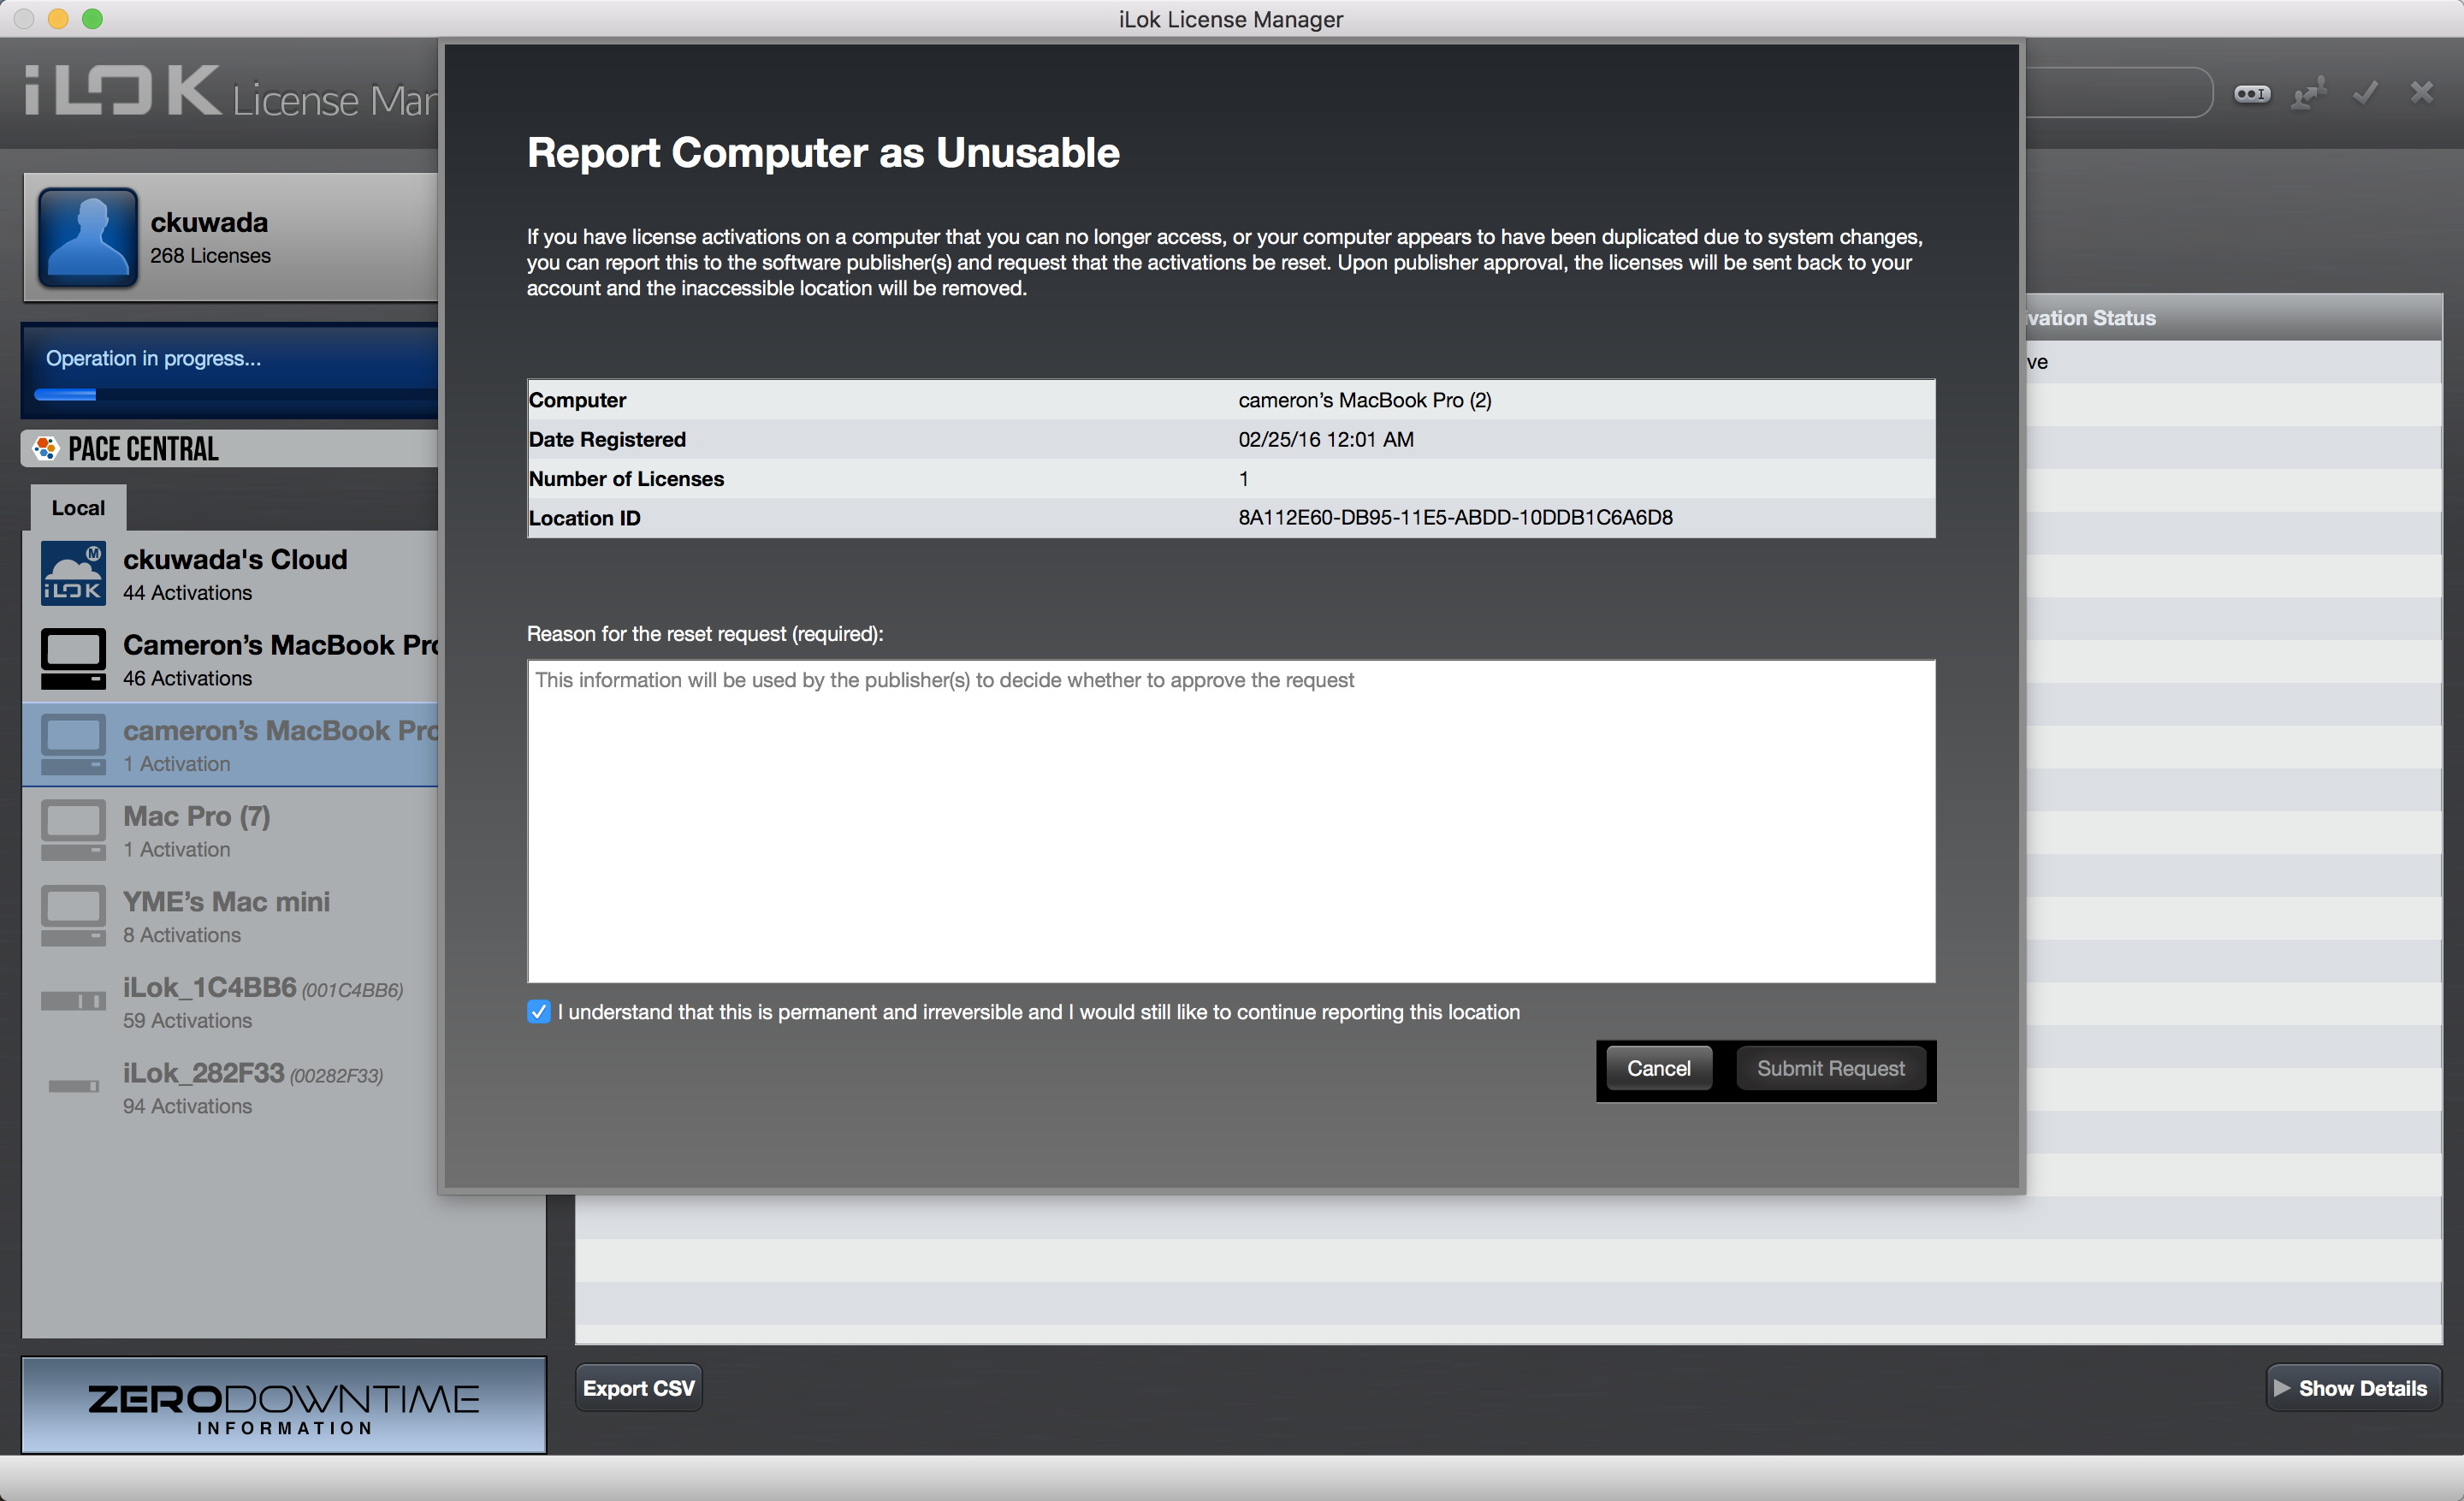
Task: Select cameron's MacBook Pro 1 Activation icon
Action: point(73,745)
